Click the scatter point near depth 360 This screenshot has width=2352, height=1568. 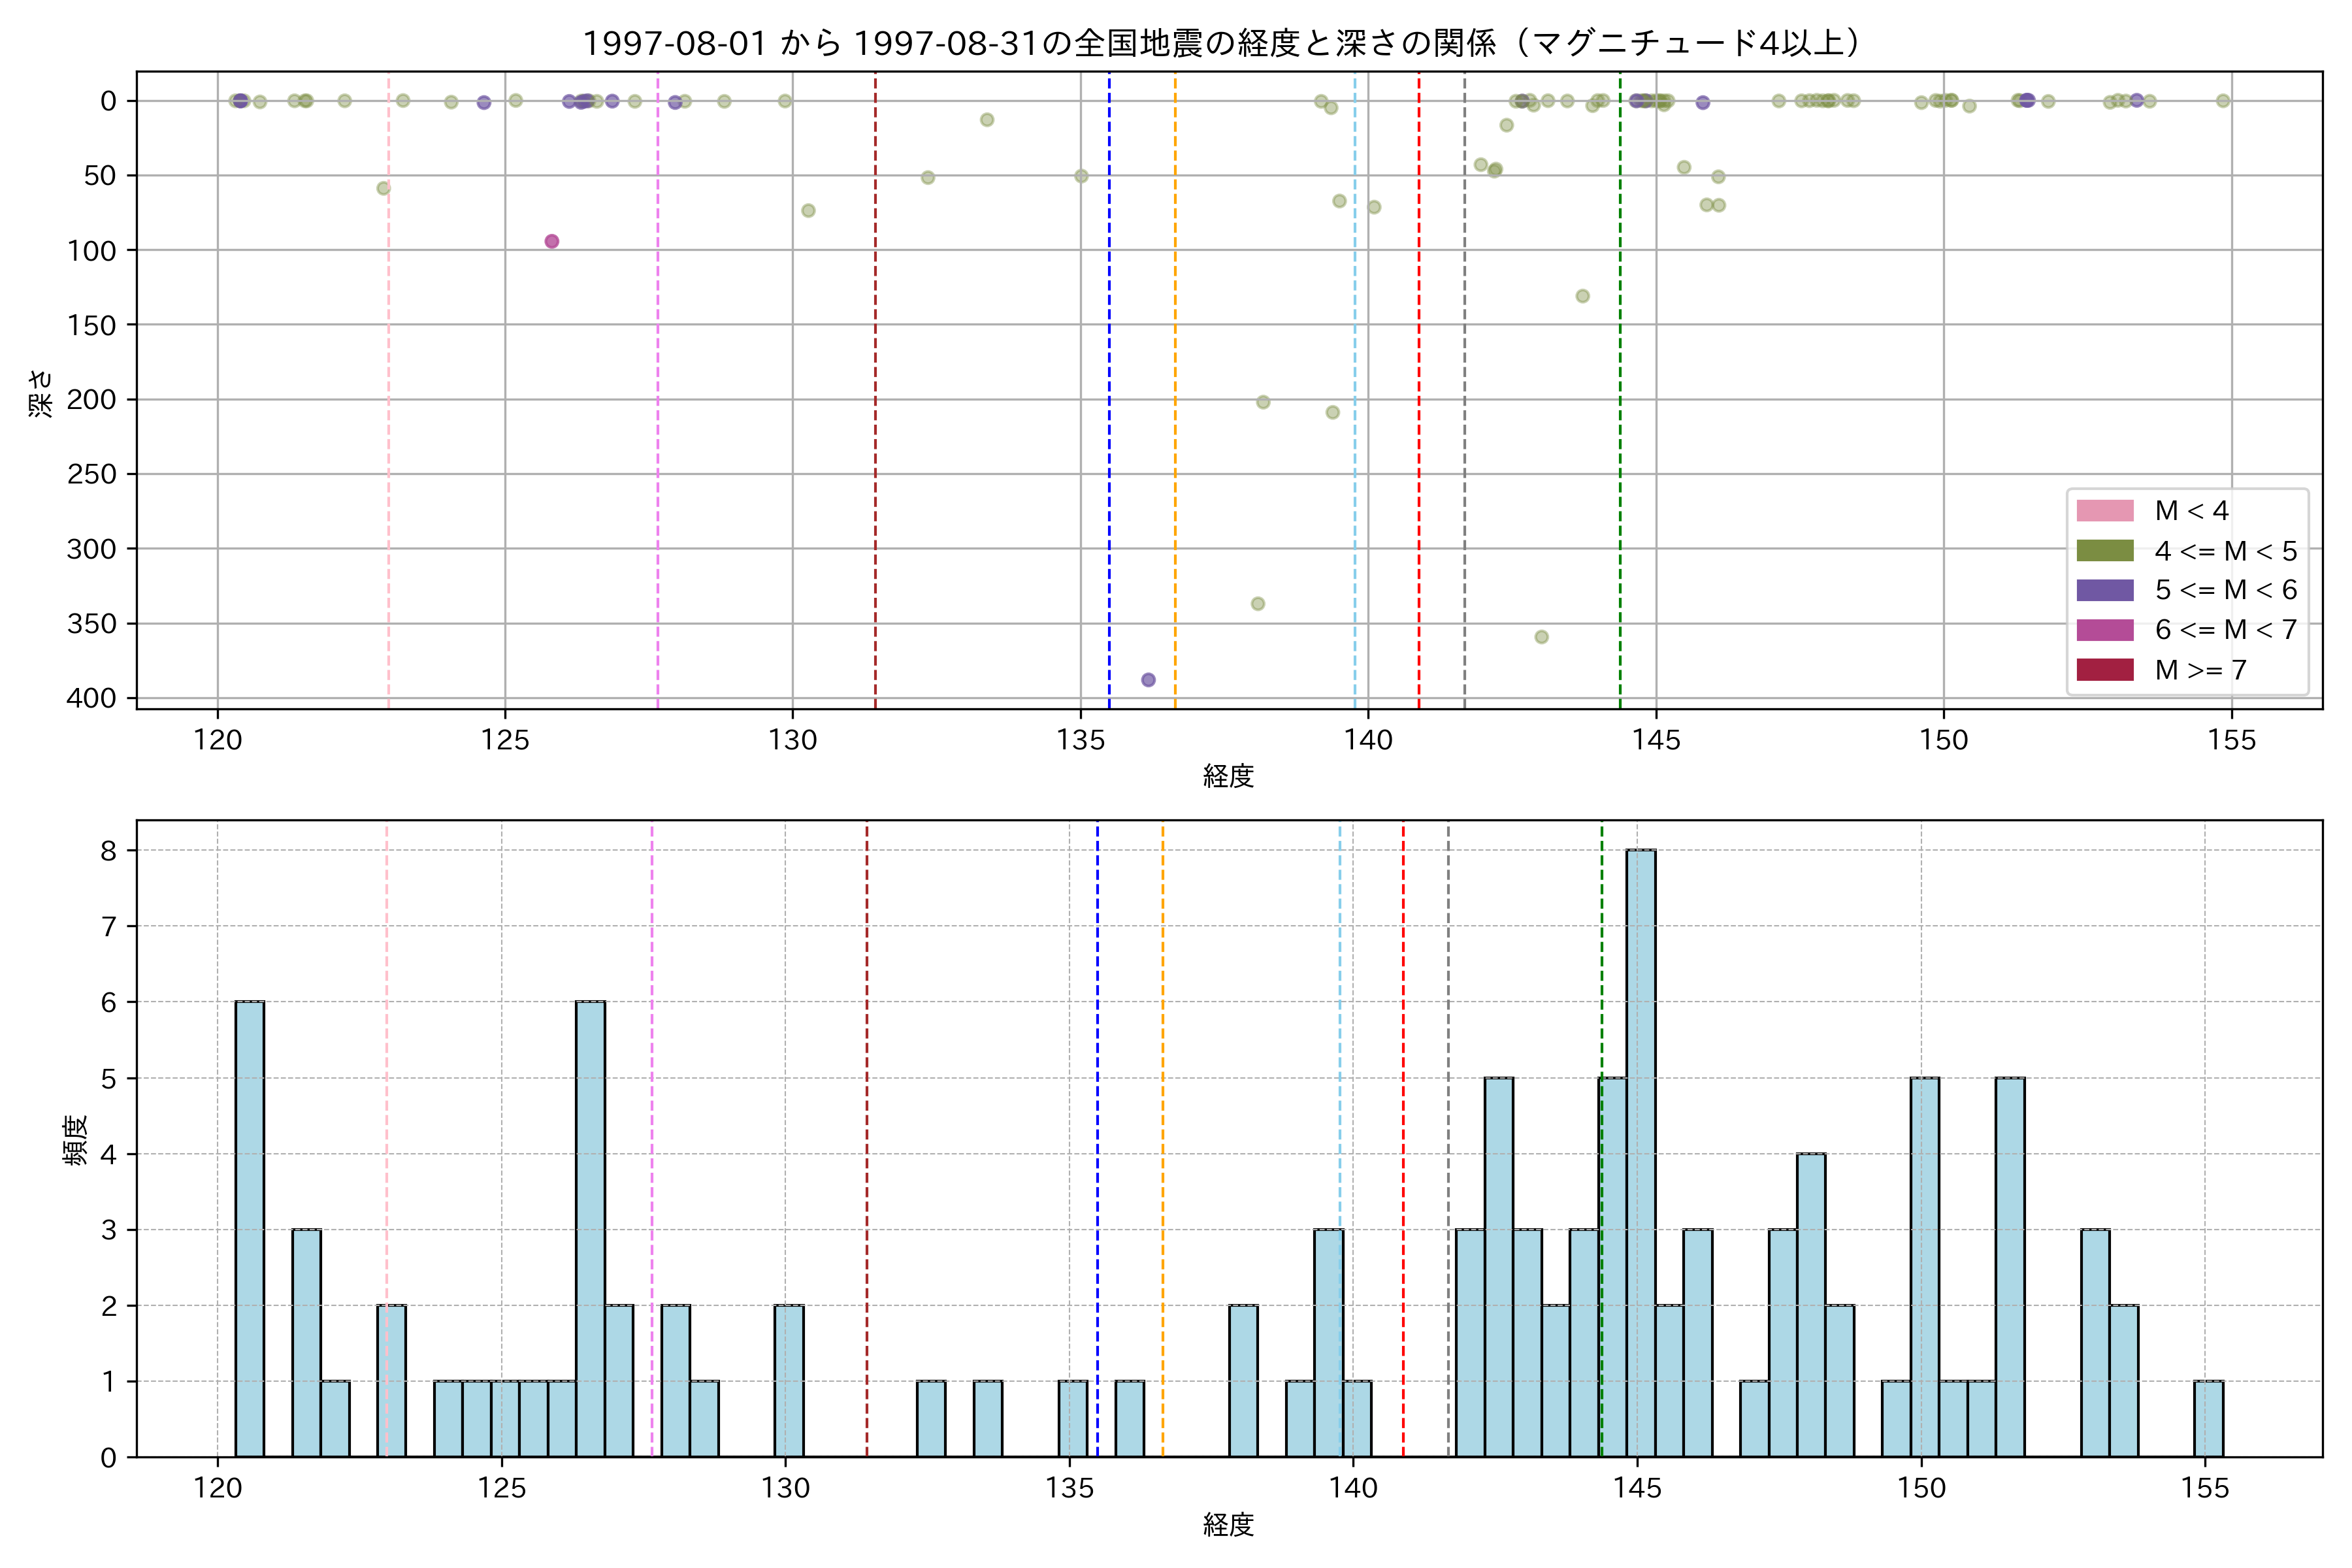tap(1541, 637)
